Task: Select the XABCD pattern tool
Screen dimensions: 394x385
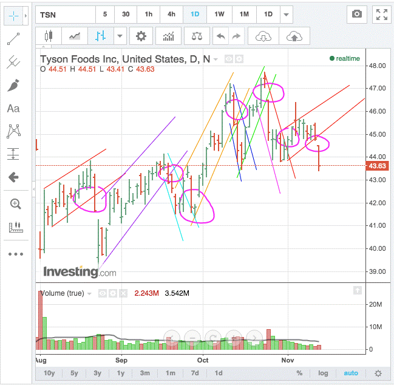Action: click(13, 131)
